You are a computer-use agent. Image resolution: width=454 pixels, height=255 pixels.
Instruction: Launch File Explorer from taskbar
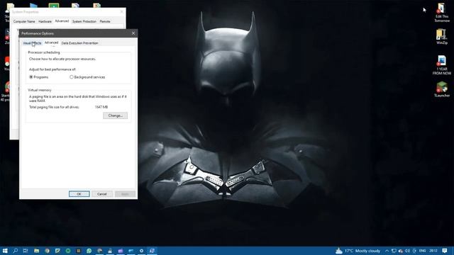pos(36,251)
